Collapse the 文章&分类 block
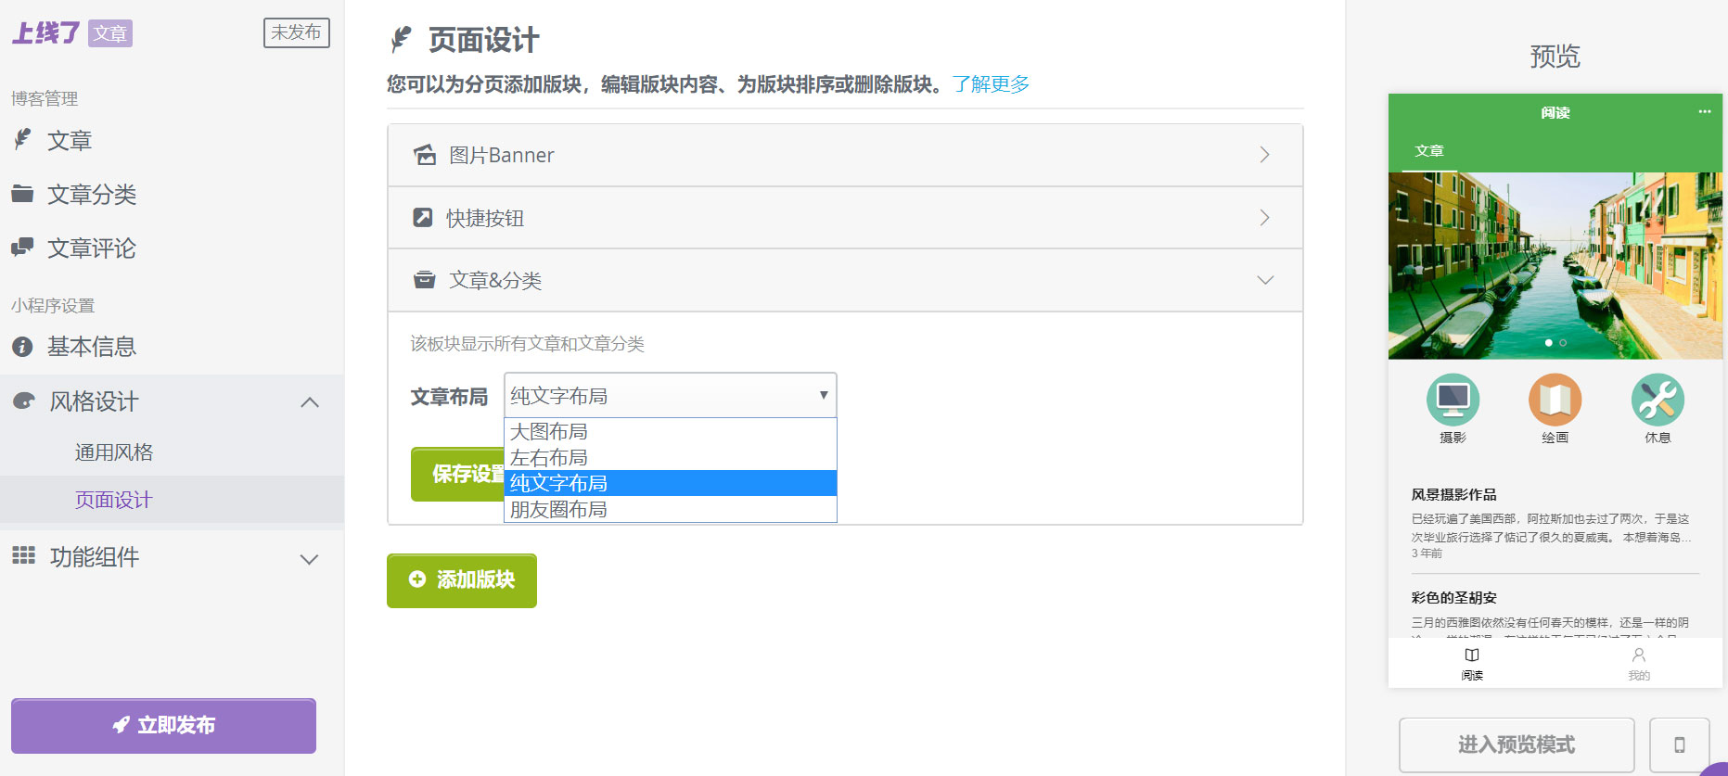Viewport: 1728px width, 776px height. 844,280
